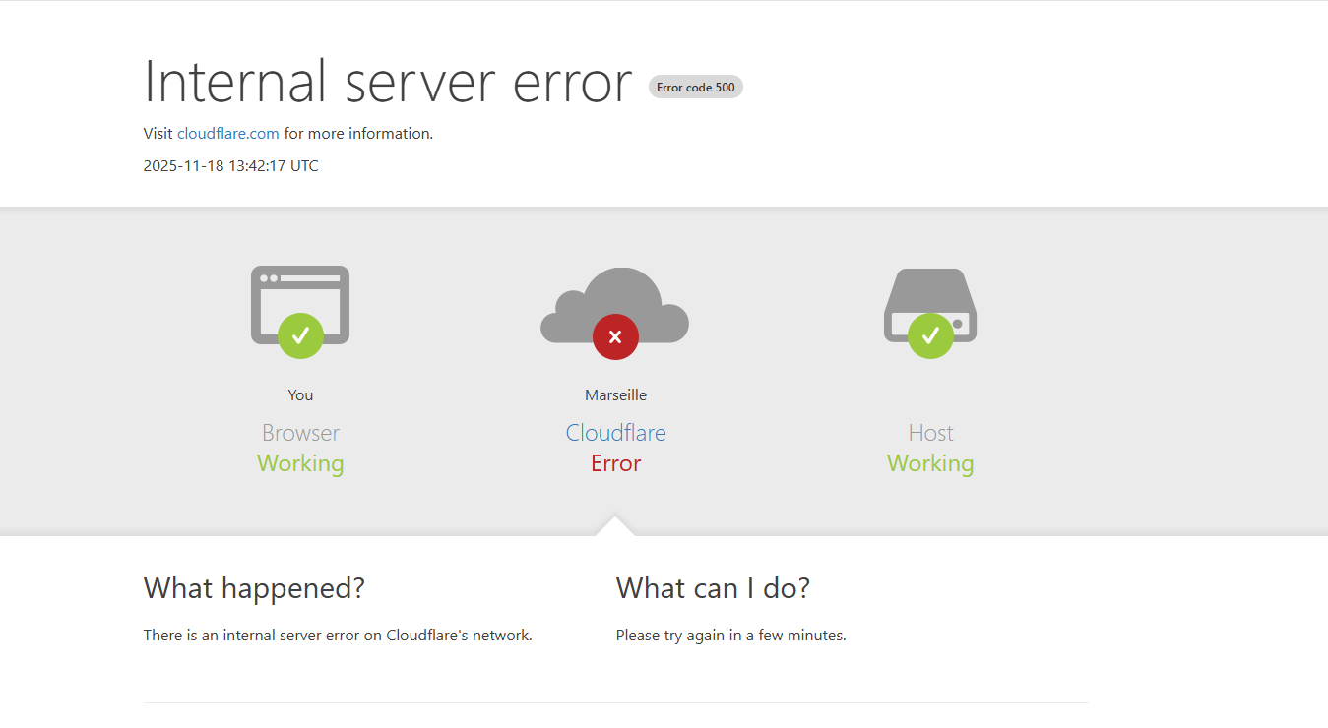
Task: Select the 'What can I do?' section heading
Action: click(713, 587)
